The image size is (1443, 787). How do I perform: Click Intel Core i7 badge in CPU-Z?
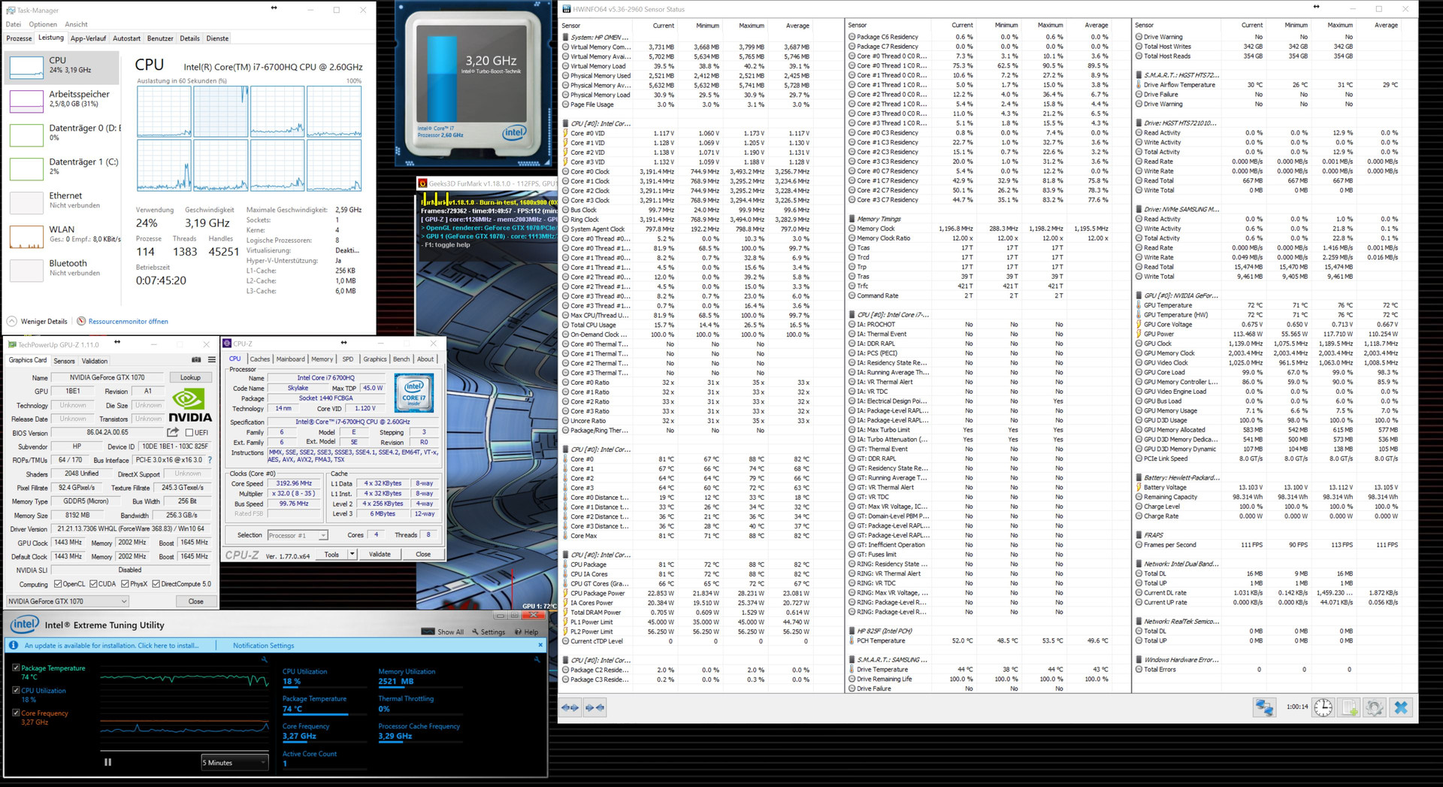point(413,393)
